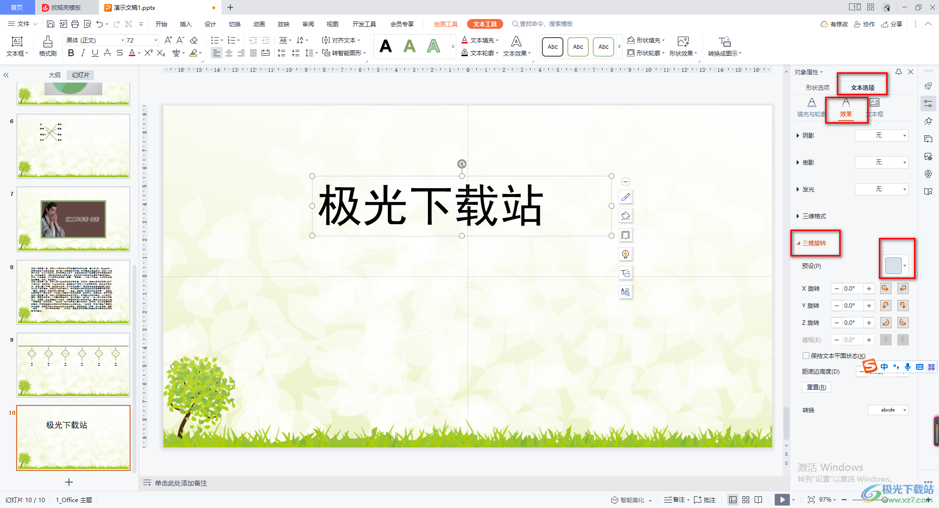
Task: Open the font name dropdown
Action: click(x=122, y=40)
